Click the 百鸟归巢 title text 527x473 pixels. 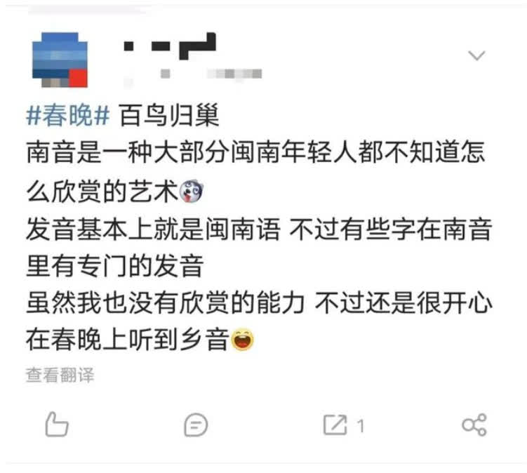click(x=169, y=115)
